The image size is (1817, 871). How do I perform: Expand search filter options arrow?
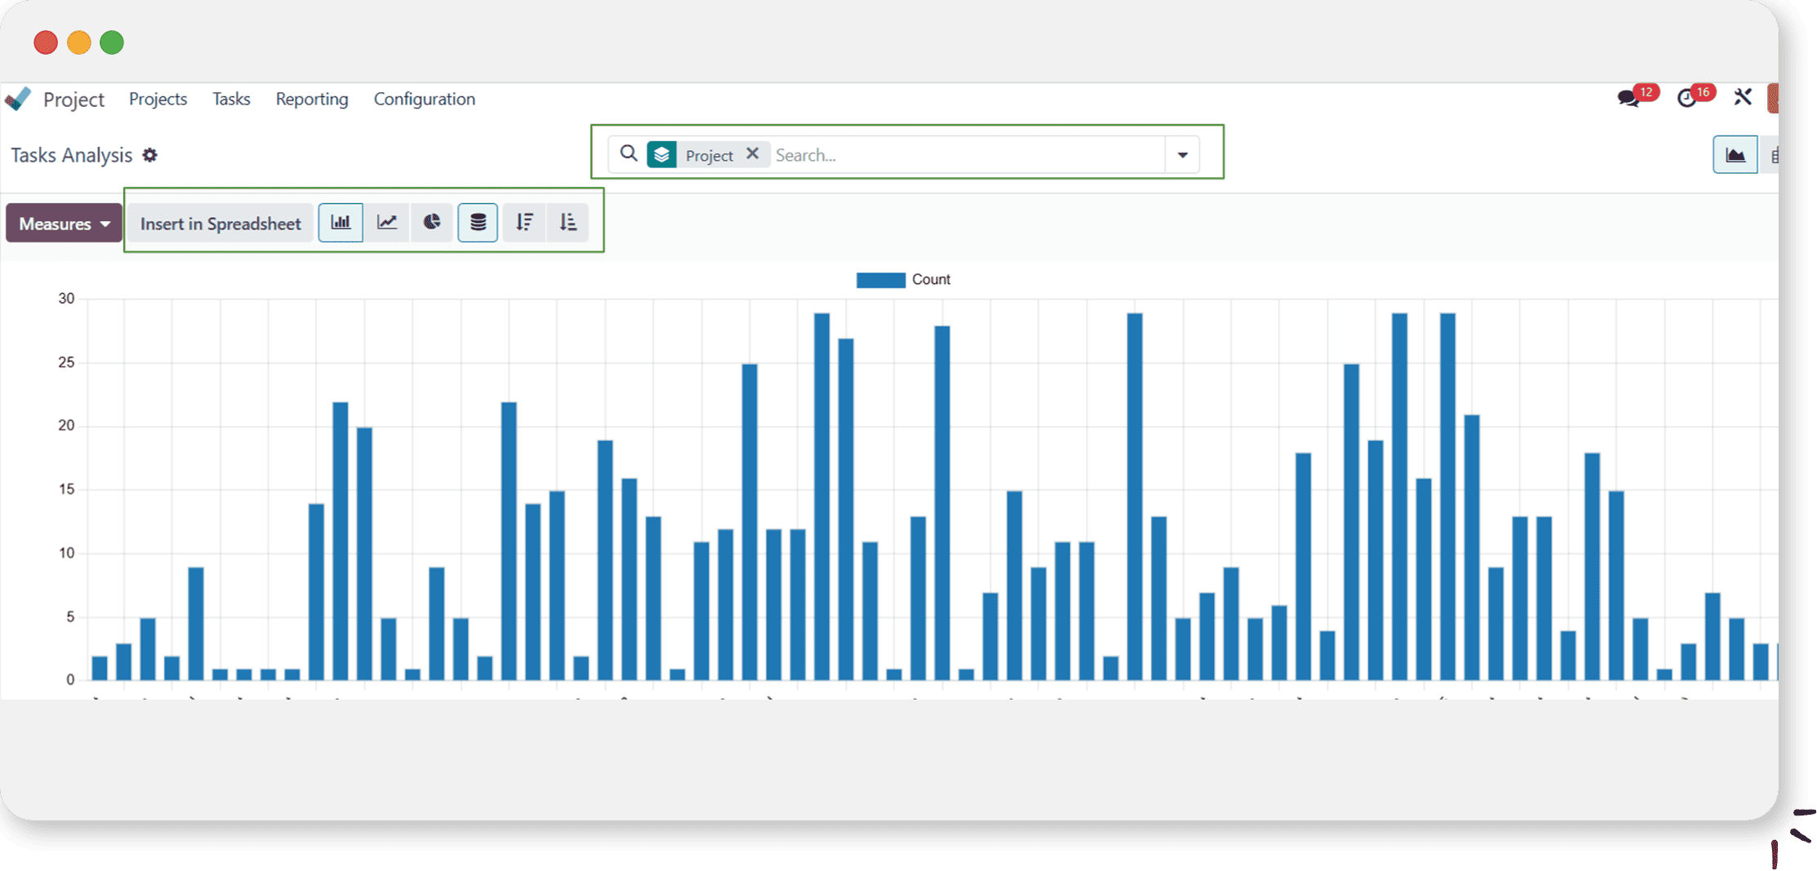pos(1182,155)
